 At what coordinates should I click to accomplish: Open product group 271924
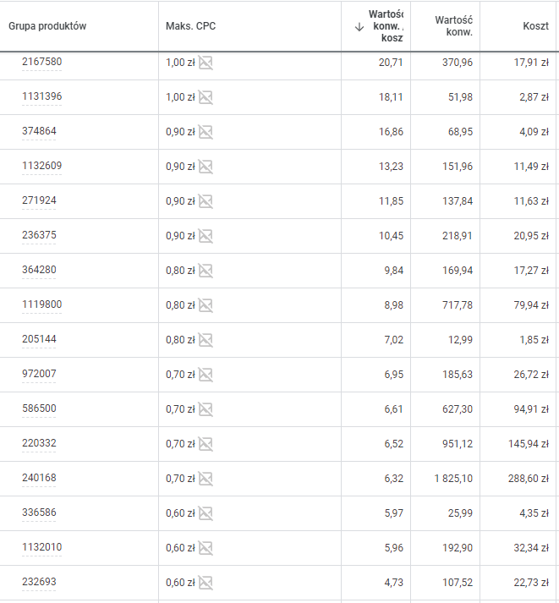[39, 200]
